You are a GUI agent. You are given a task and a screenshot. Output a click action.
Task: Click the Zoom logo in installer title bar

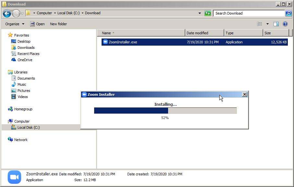pyautogui.click(x=84, y=94)
